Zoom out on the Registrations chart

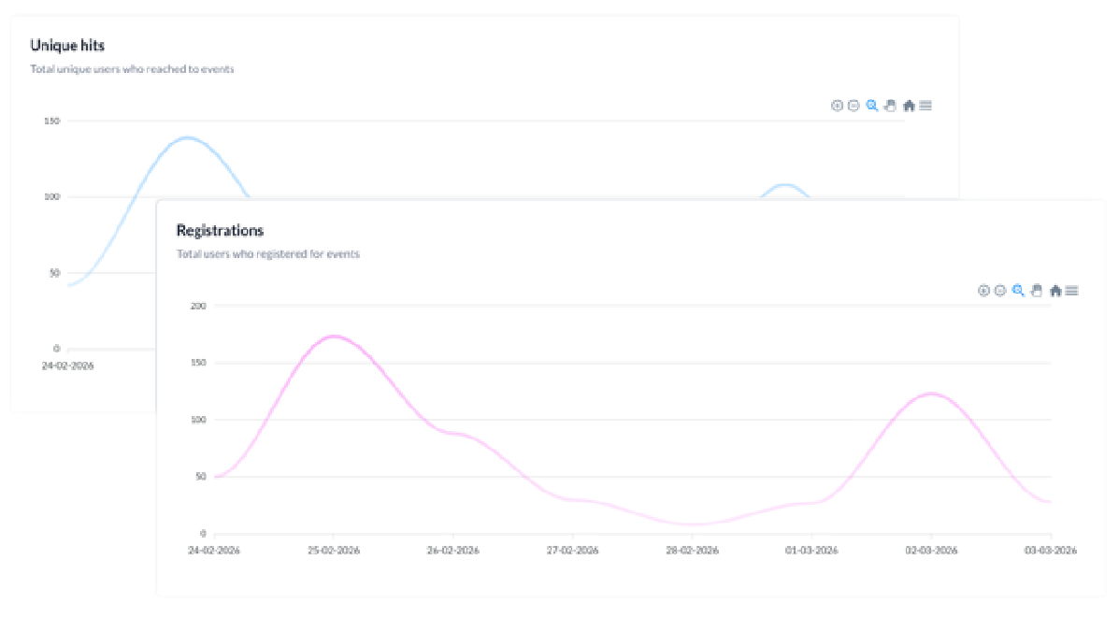(x=1000, y=291)
